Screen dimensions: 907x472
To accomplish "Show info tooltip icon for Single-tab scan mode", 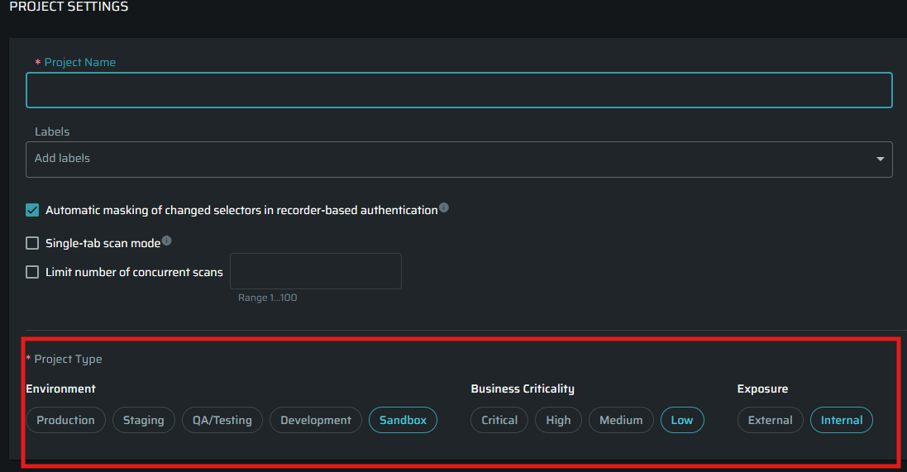I will 166,241.
